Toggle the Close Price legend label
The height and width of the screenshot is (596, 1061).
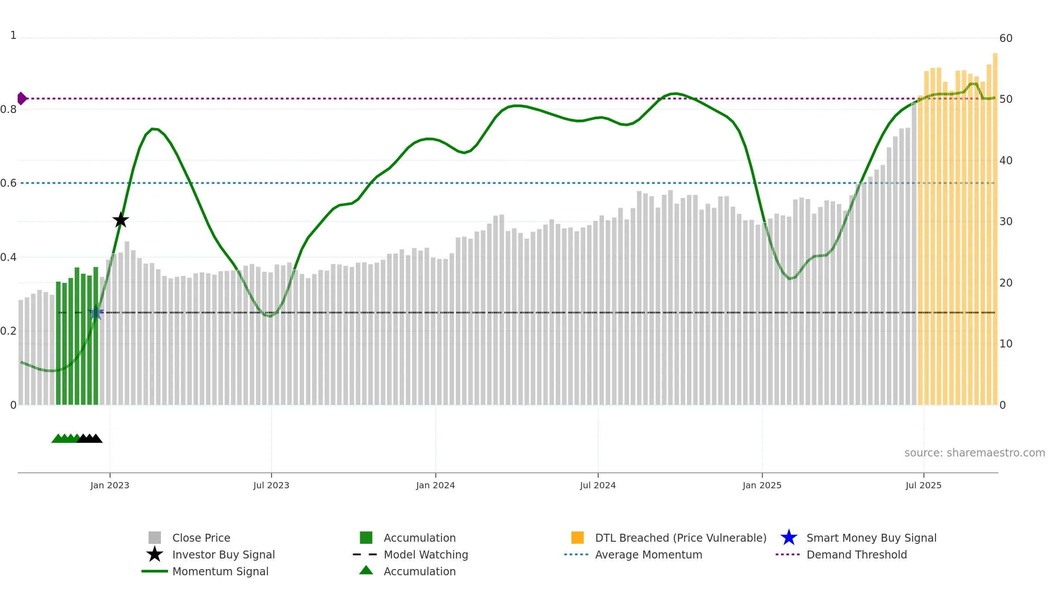click(201, 538)
